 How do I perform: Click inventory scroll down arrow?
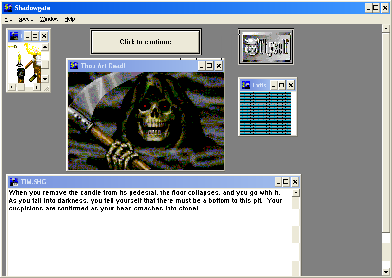[x=45, y=79]
